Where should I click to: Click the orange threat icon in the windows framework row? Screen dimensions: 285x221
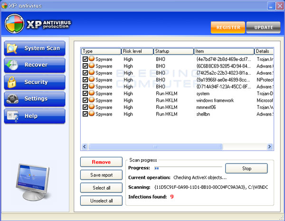[x=92, y=100]
